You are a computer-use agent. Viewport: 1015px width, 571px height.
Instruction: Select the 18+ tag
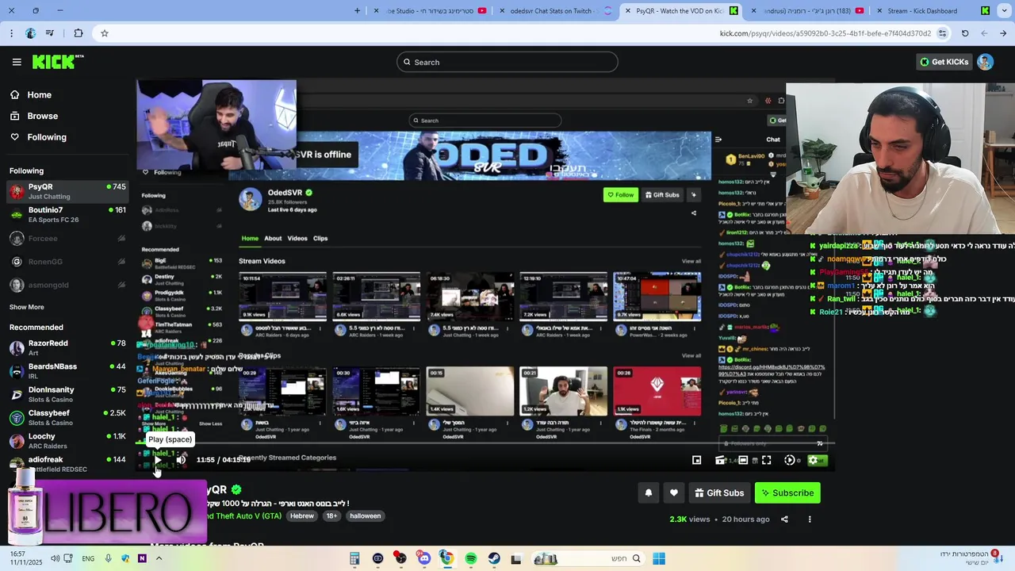point(331,515)
